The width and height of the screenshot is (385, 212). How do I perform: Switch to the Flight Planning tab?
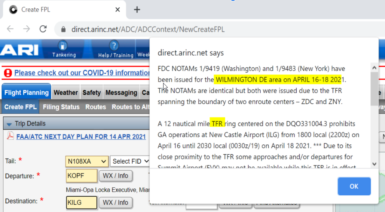(x=26, y=93)
